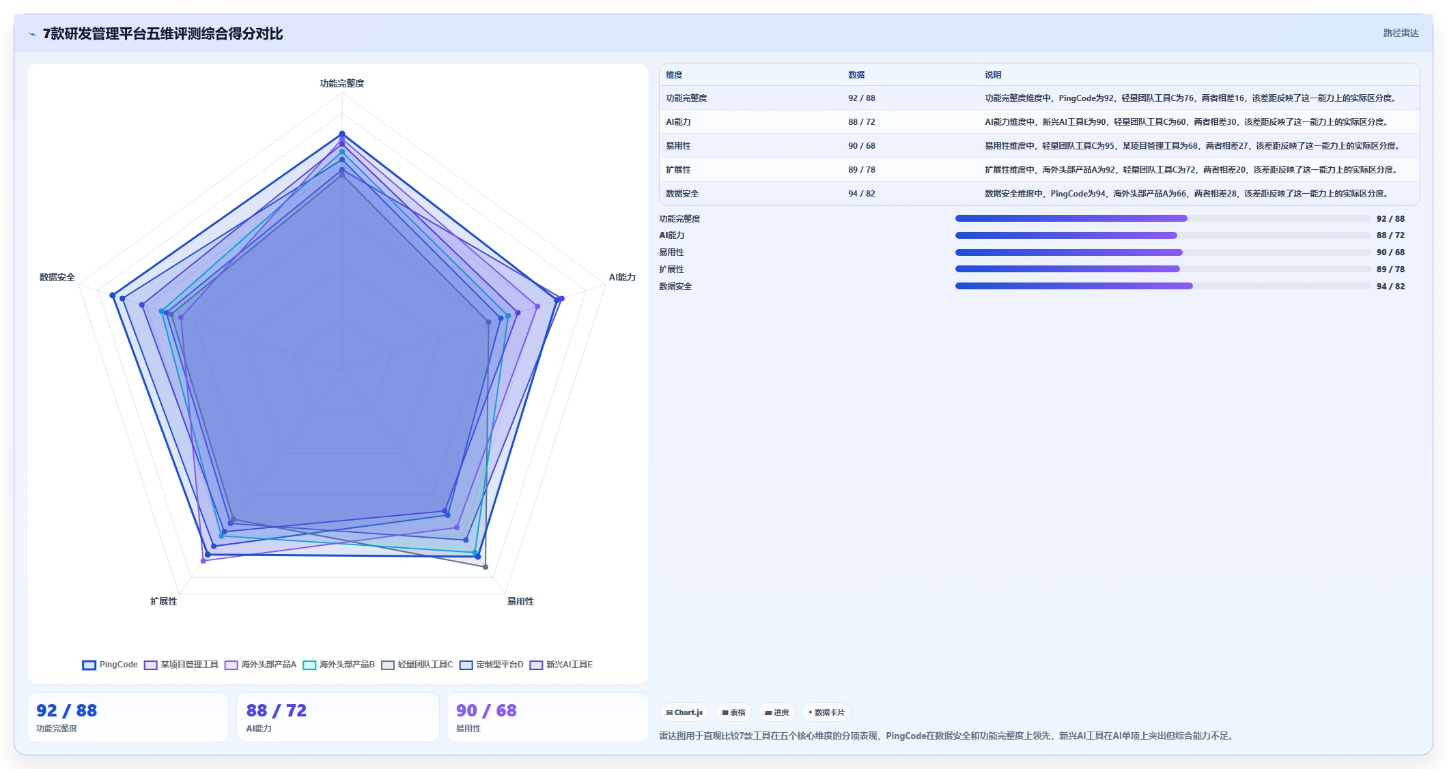Toggle the 某项目管理工具 legend swatch
The width and height of the screenshot is (1447, 769).
(150, 665)
